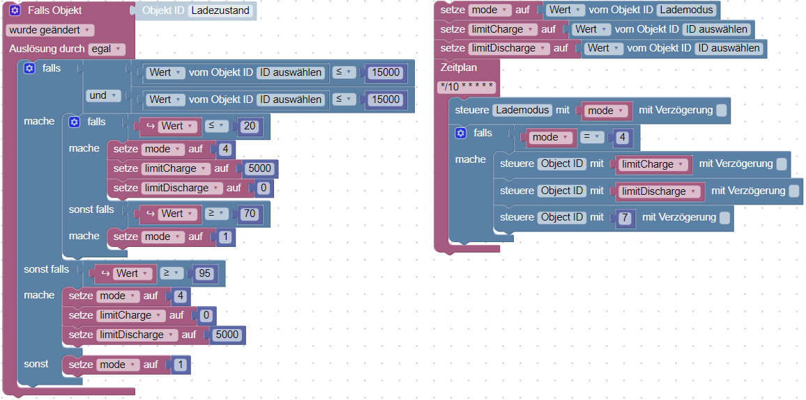Open limitDischarge variable dropdown in steuere block

pos(660,191)
